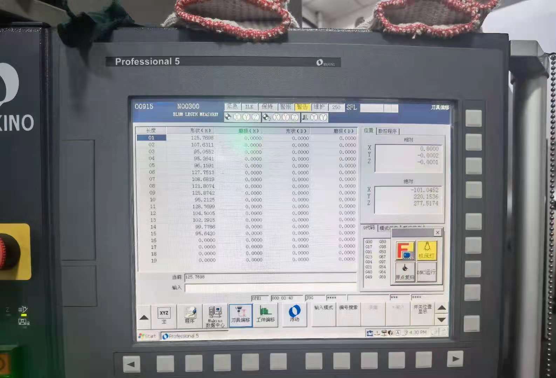Switch to the 数控程序 tab
556x378 pixels.
(x=387, y=131)
